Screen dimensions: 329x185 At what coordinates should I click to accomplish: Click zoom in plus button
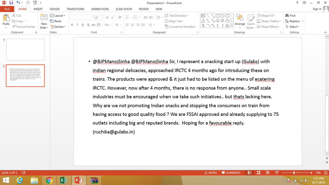pyautogui.click(x=311, y=173)
